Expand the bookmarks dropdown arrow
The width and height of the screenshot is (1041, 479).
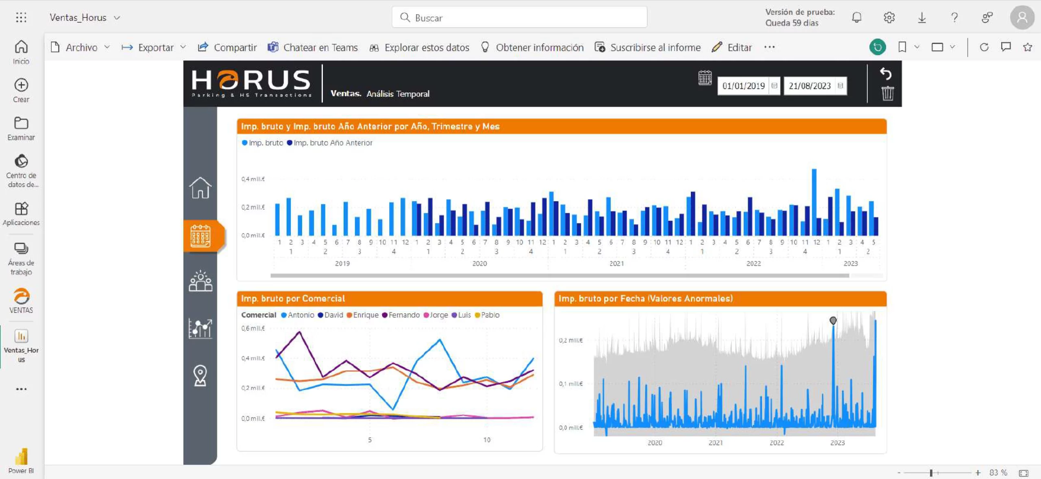916,47
